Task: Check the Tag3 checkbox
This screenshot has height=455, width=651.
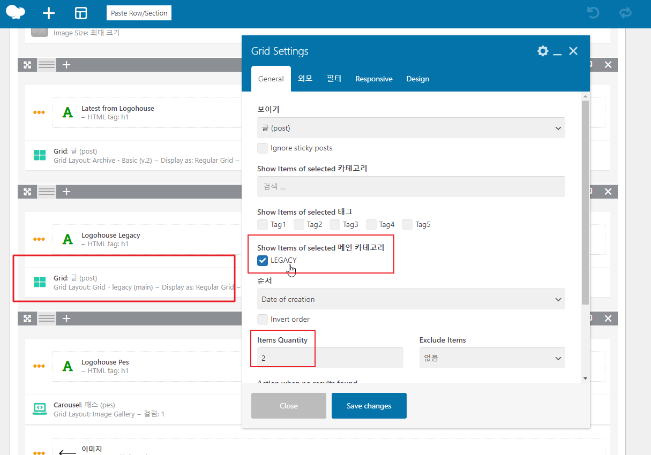Action: [x=335, y=224]
